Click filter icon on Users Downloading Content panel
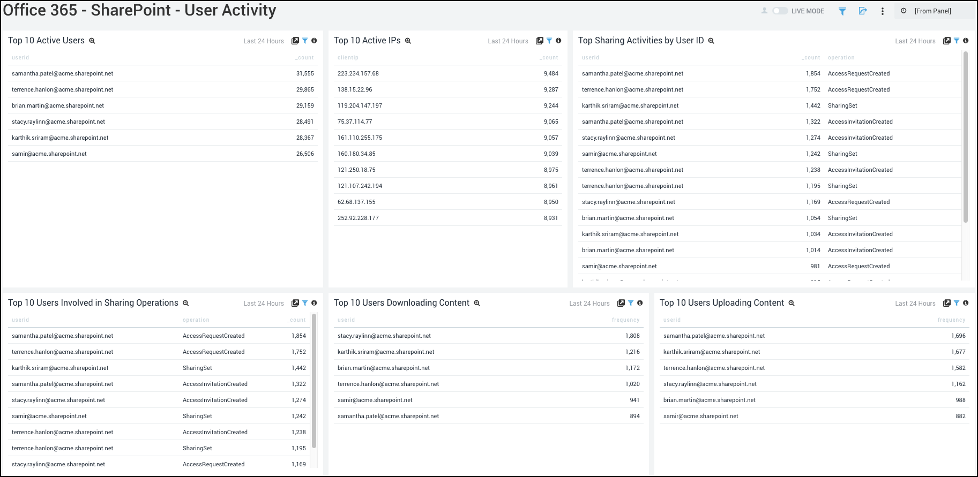 (631, 303)
